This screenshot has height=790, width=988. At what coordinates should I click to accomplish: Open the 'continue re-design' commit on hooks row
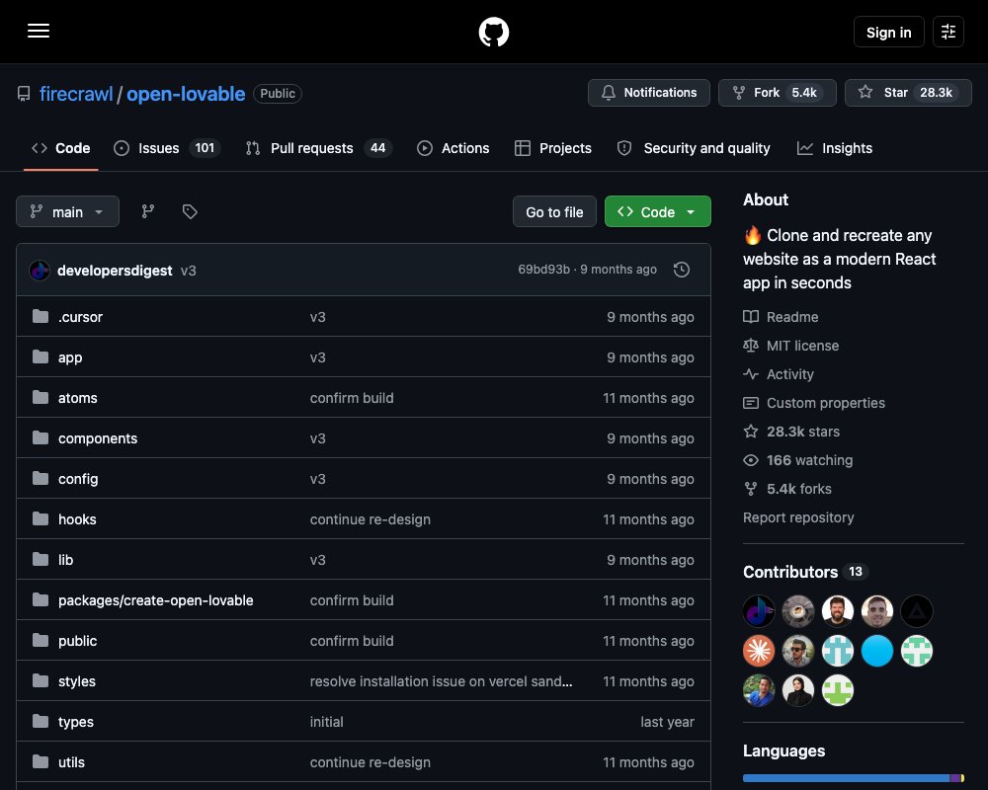tap(370, 519)
